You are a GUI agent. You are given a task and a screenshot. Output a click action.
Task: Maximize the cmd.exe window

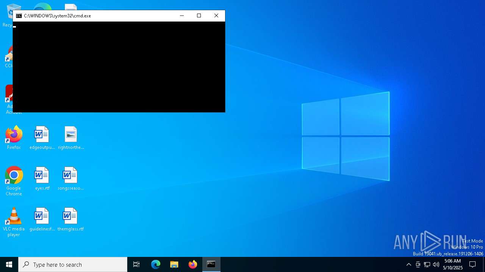pyautogui.click(x=199, y=16)
